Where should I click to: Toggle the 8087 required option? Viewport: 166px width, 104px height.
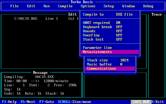coord(110,23)
